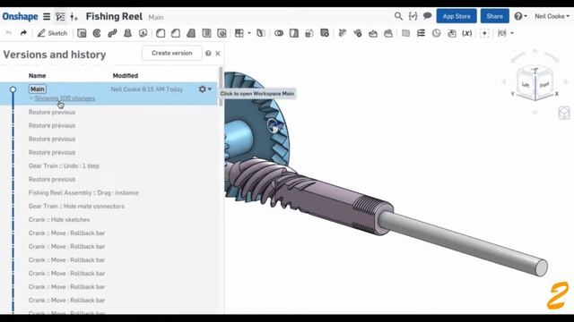The image size is (574, 322).
Task: Select the Variable (x) tool
Action: pos(466,33)
